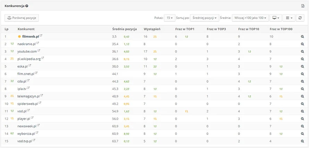Open external link icon beside naekranie.pl
The width and height of the screenshot is (309, 148).
pos(38,44)
